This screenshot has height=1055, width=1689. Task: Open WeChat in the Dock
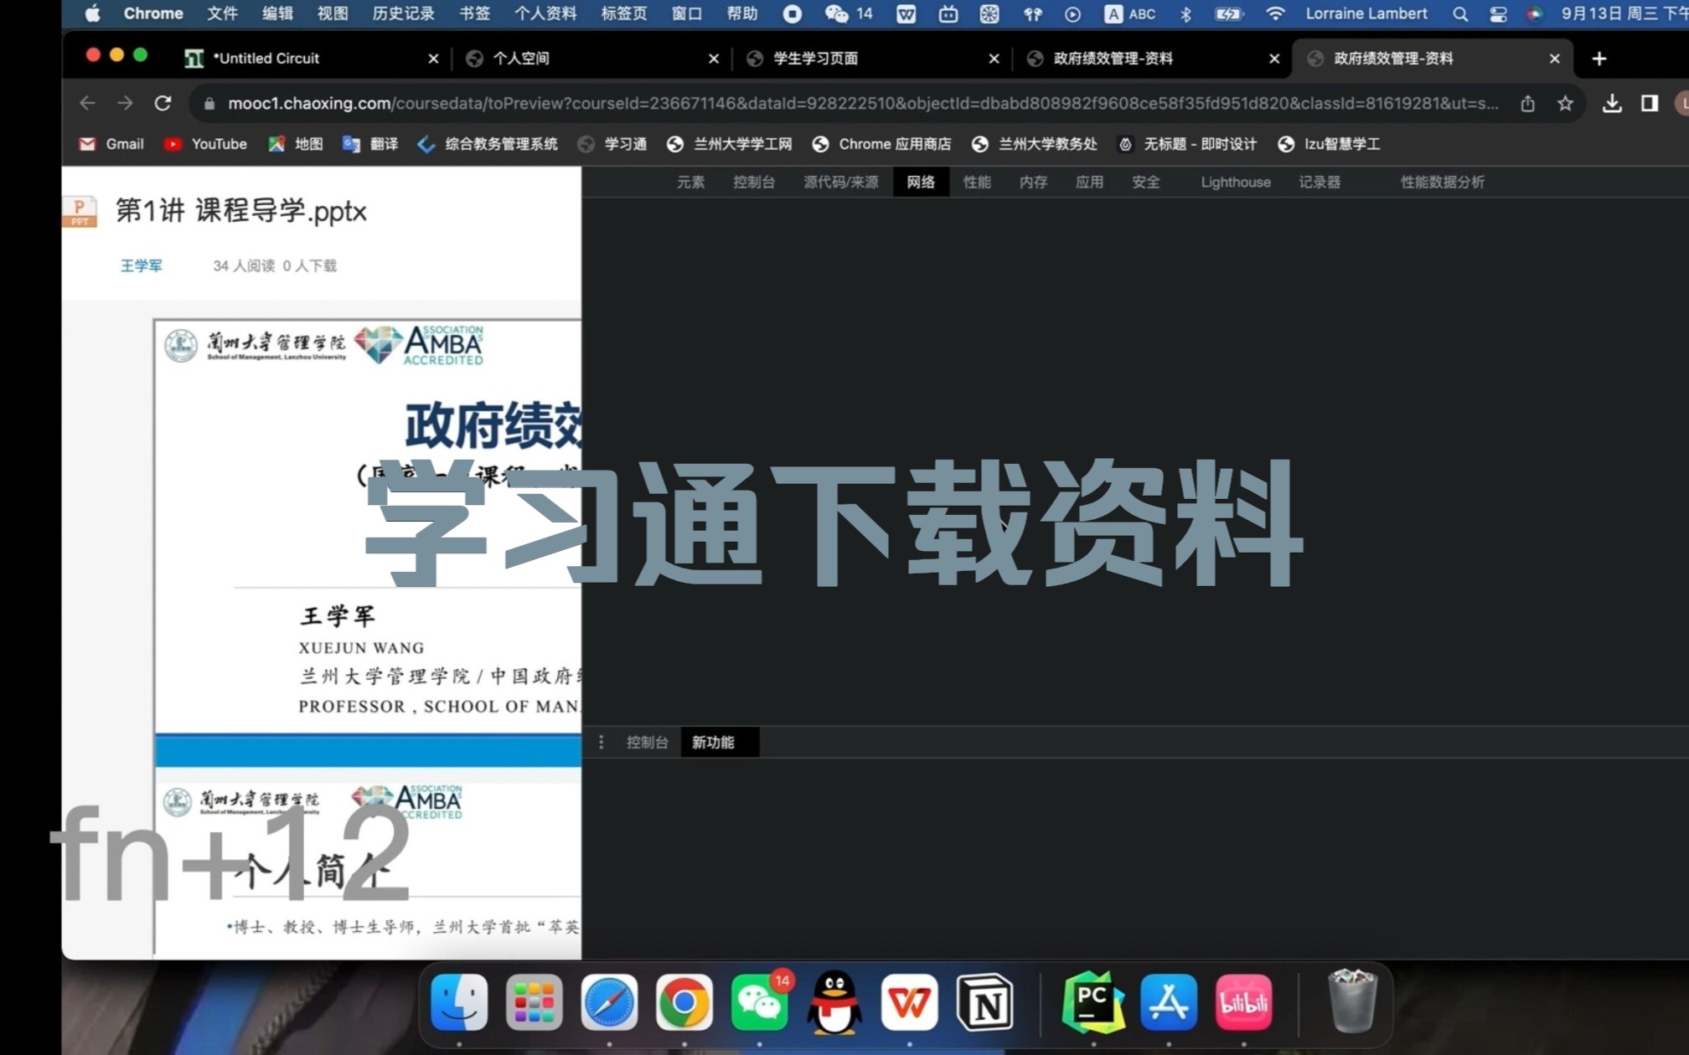[759, 1002]
